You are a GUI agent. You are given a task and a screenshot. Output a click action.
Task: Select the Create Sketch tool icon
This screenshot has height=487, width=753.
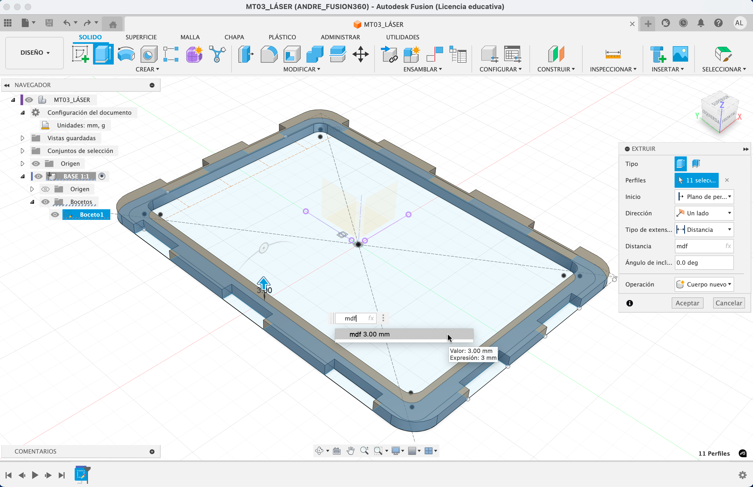(x=80, y=54)
